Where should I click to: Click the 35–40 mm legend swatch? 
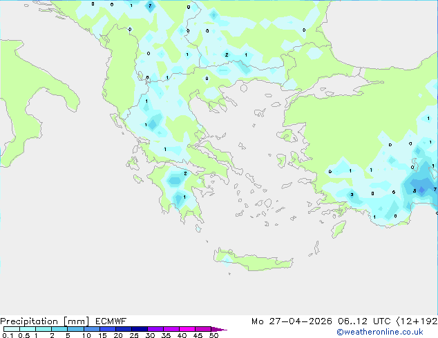coord(171,329)
